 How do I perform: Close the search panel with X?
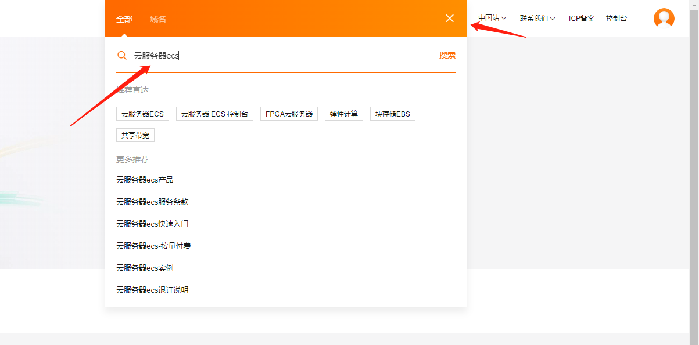click(x=450, y=19)
